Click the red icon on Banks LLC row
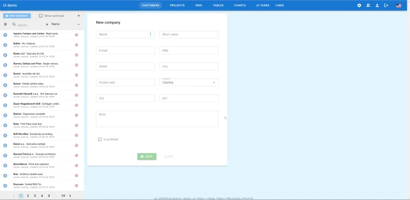The width and height of the screenshot is (410, 200). [76, 55]
